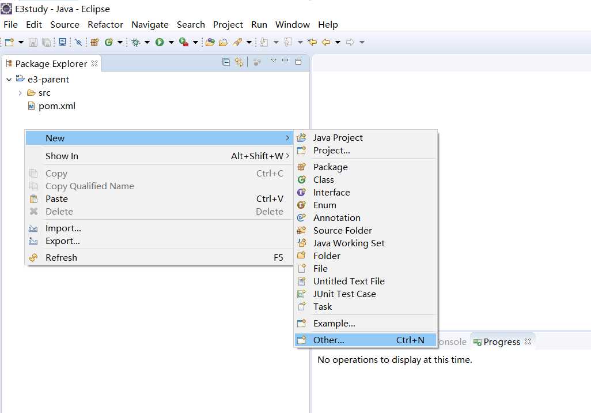
Task: Select Java Project in New submenu
Action: coord(366,138)
